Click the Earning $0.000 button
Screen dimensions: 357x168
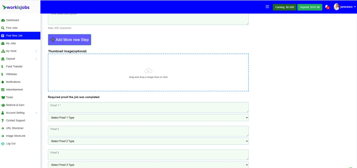click(x=284, y=7)
